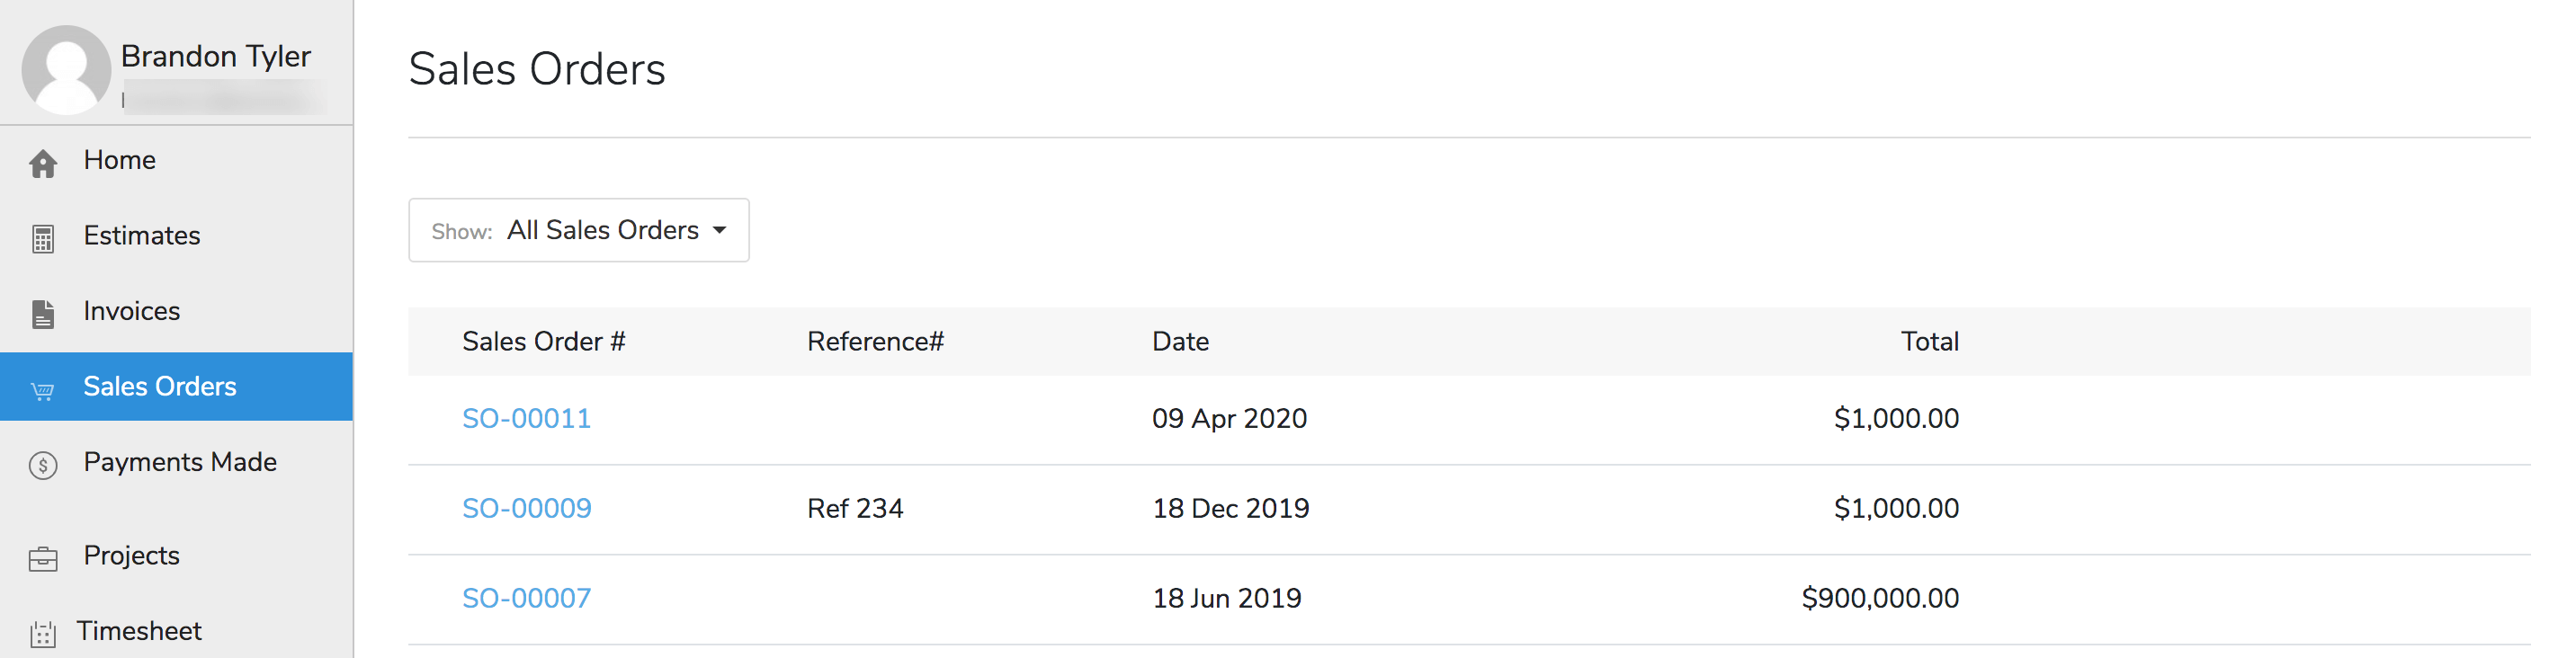Open sales order SO-00007 link

[526, 598]
